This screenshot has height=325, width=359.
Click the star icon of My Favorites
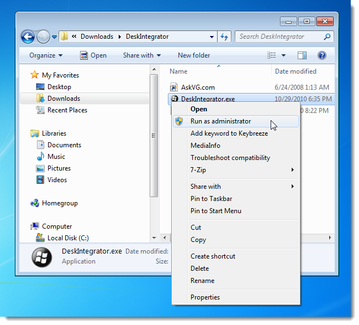[35, 75]
